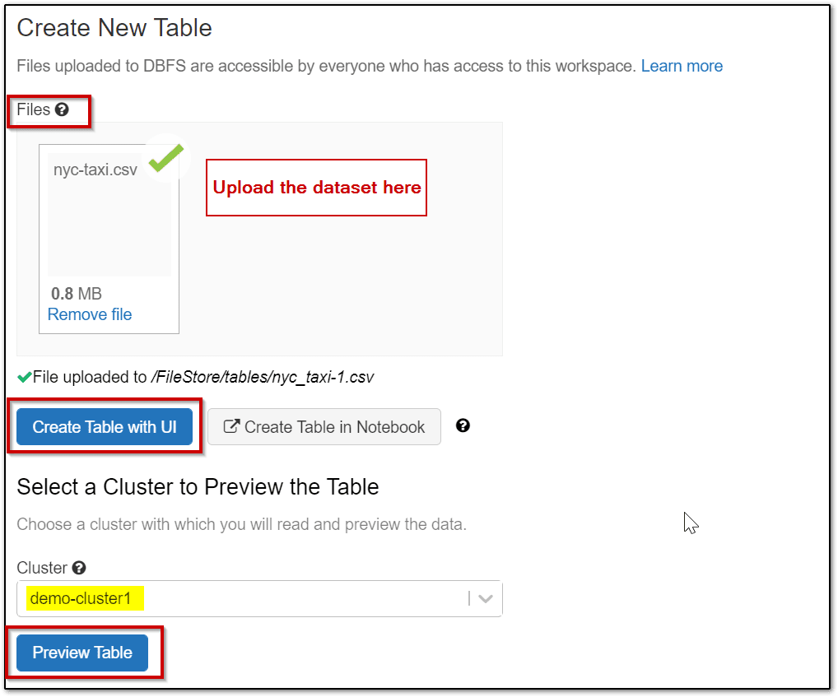Image resolution: width=838 pixels, height=697 pixels.
Task: Click Create Table with UI
Action: [x=105, y=425]
